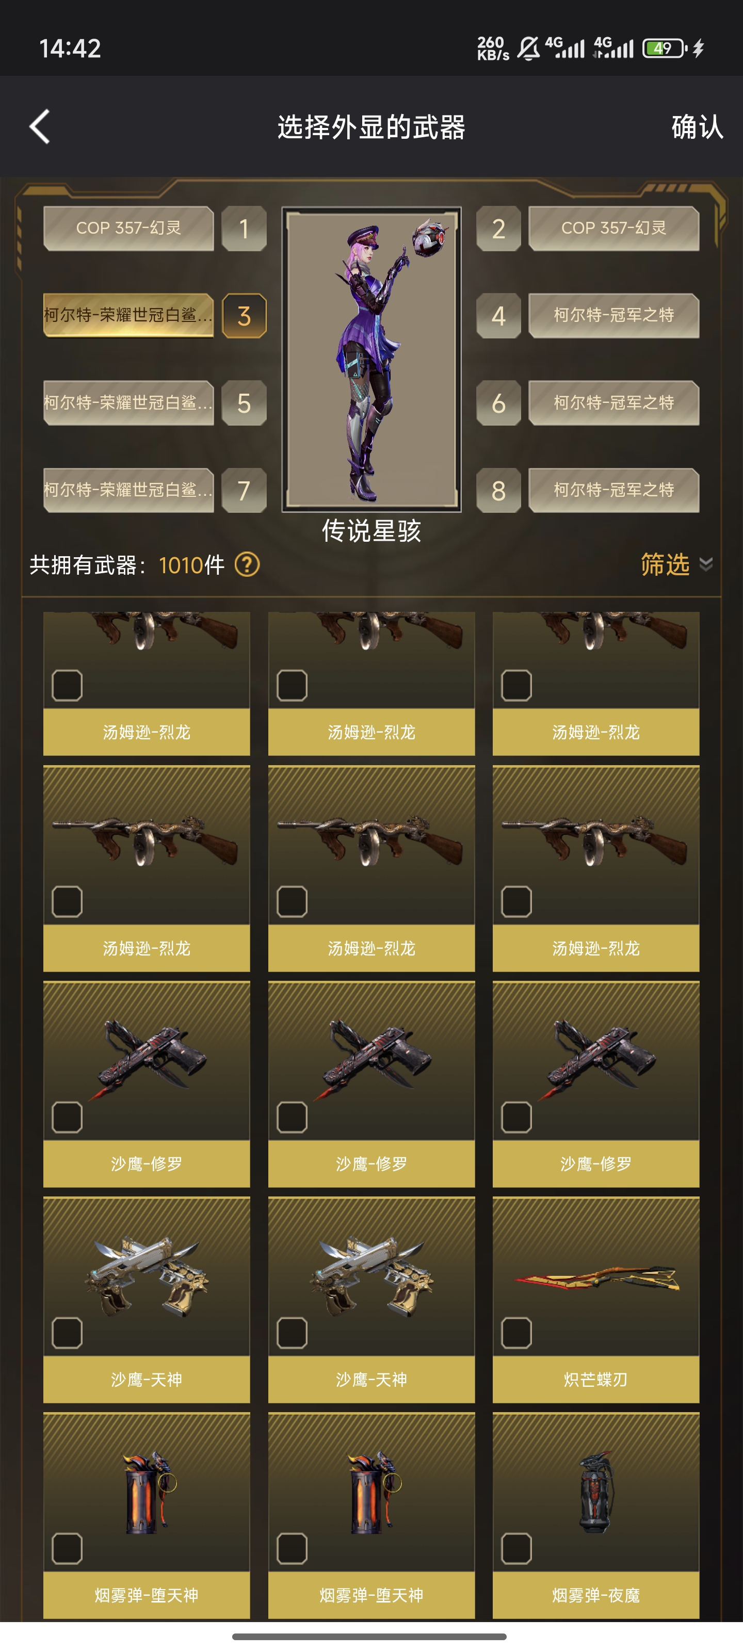Viewport: 743px width, 1651px height.
Task: Tap the second 沙鹰-天神 dual pistols image
Action: 371,1275
